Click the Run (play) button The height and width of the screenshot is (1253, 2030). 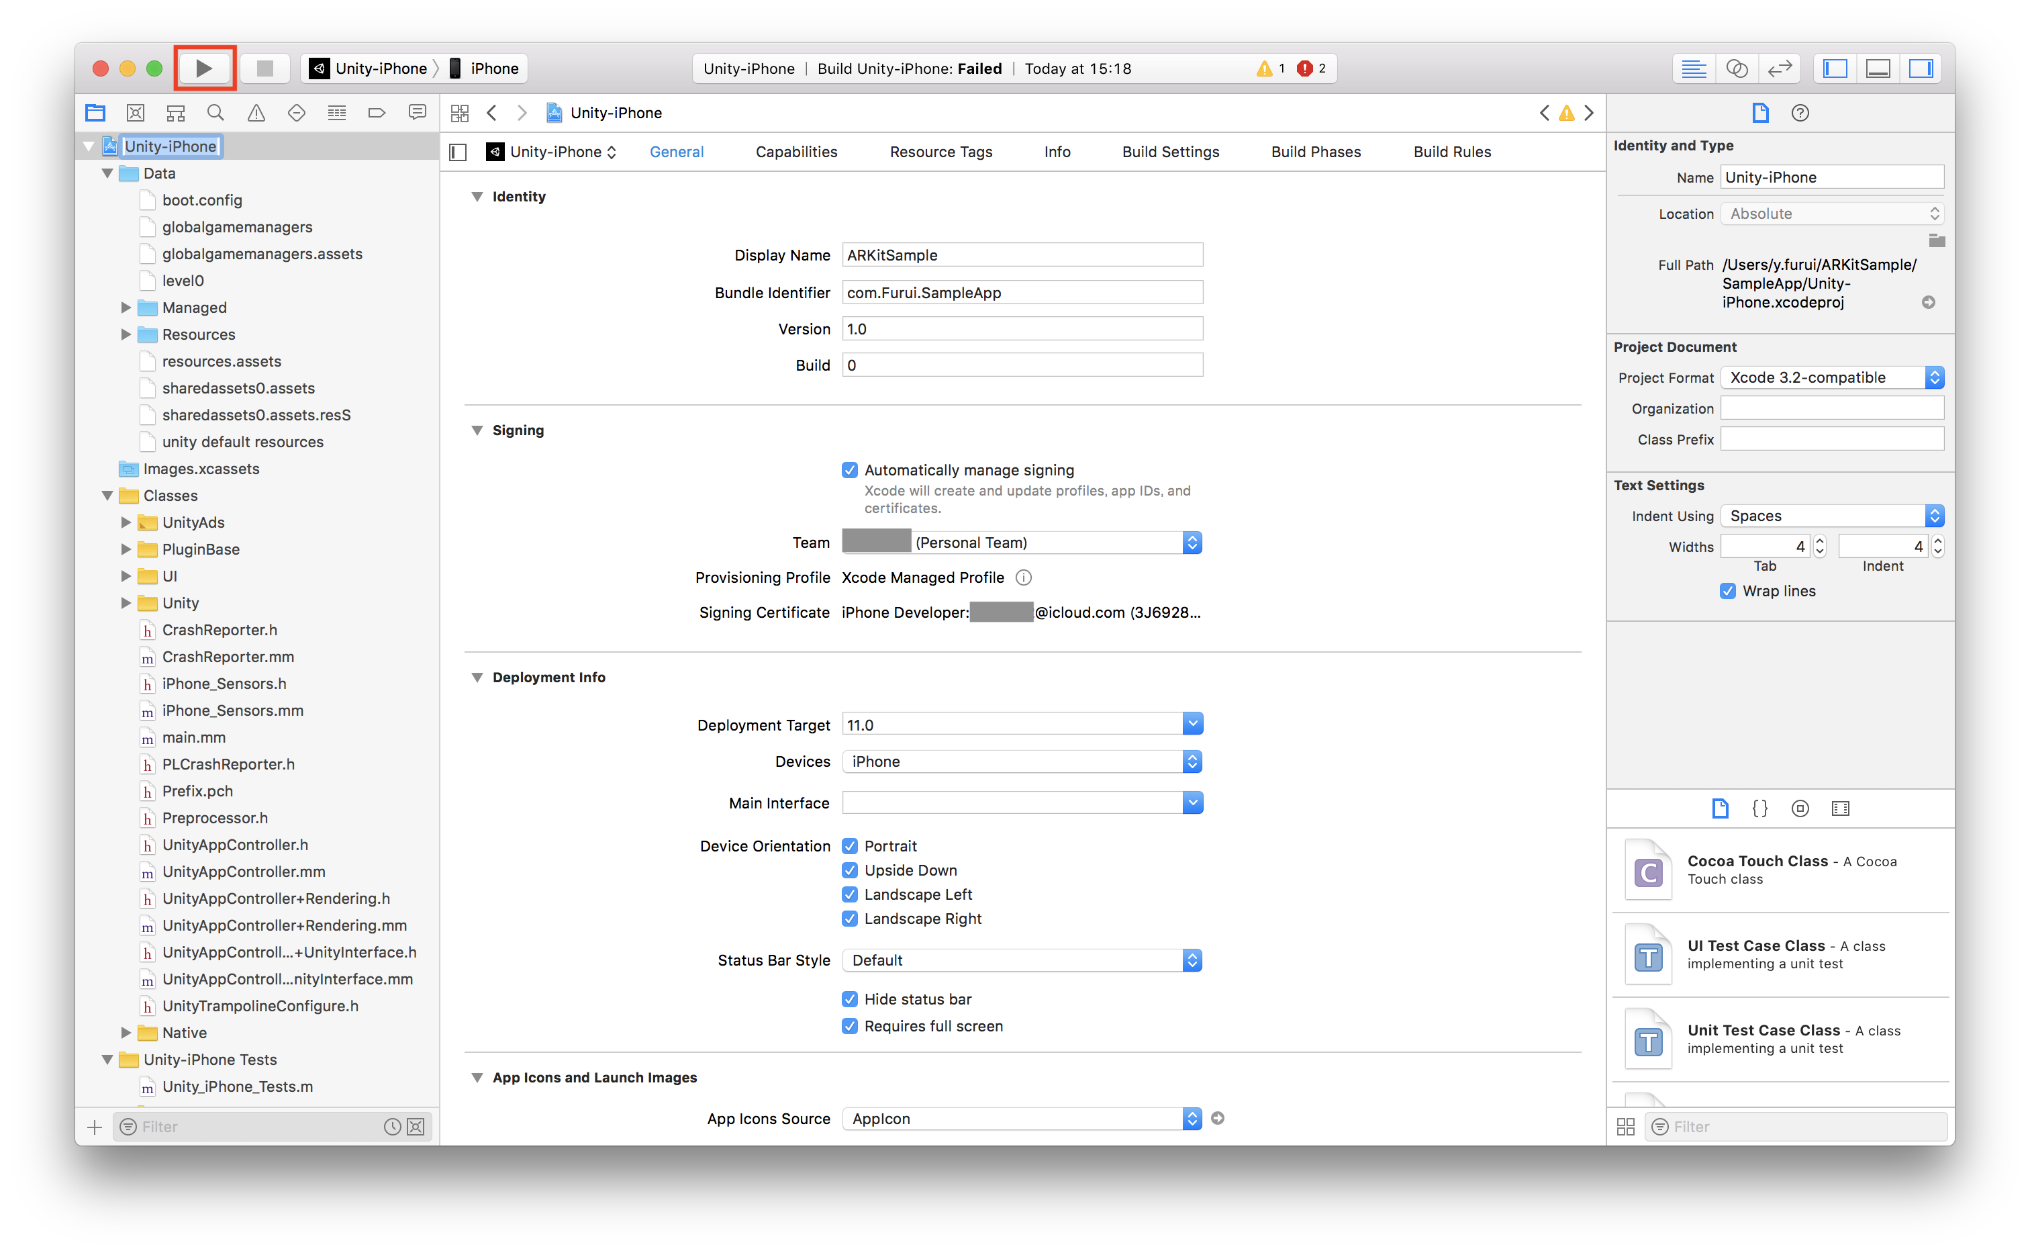pyautogui.click(x=204, y=68)
